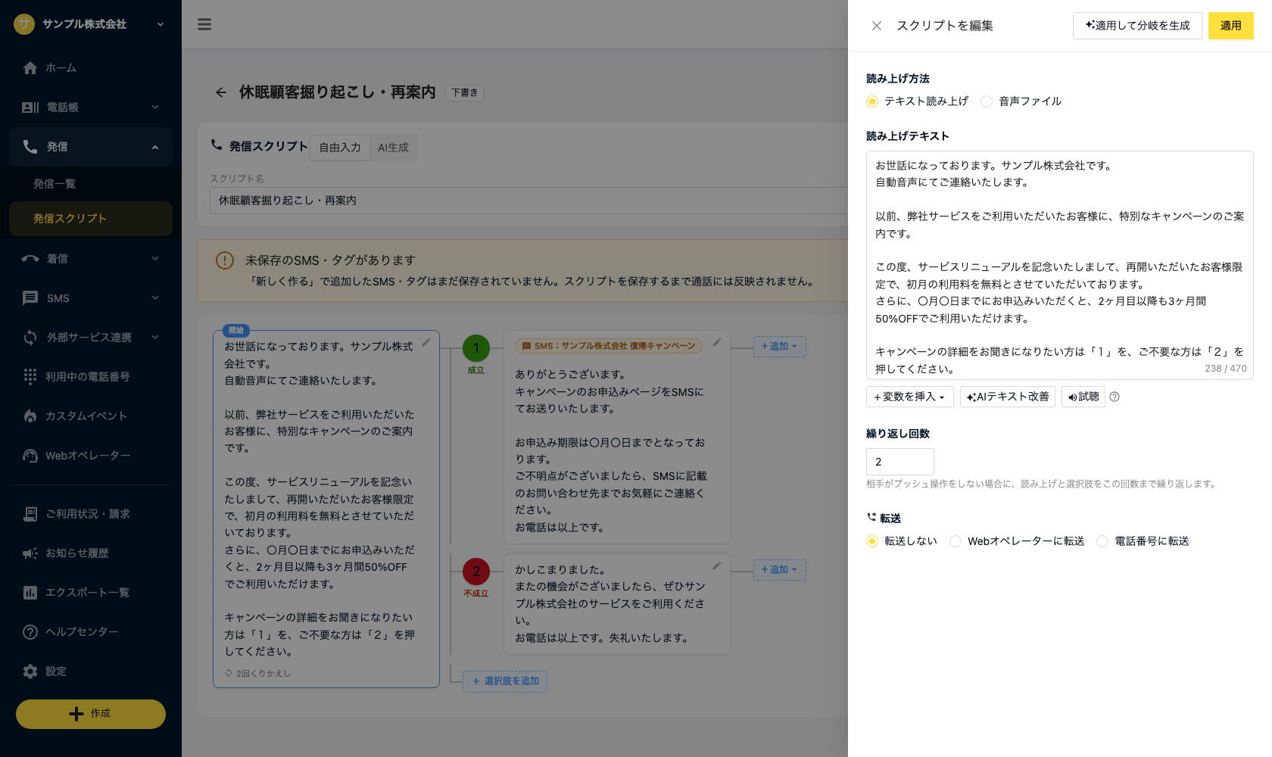Viewport: 1272px width, 757px height.
Task: Open 追加 dropdown beside 不成立 branch
Action: click(x=779, y=570)
